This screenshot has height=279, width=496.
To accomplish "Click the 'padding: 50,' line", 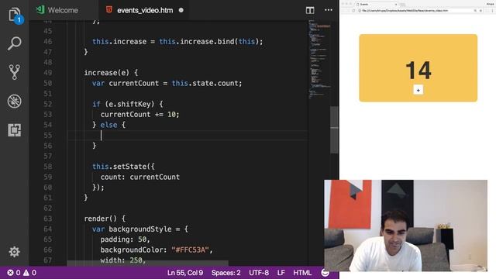I will point(126,239).
